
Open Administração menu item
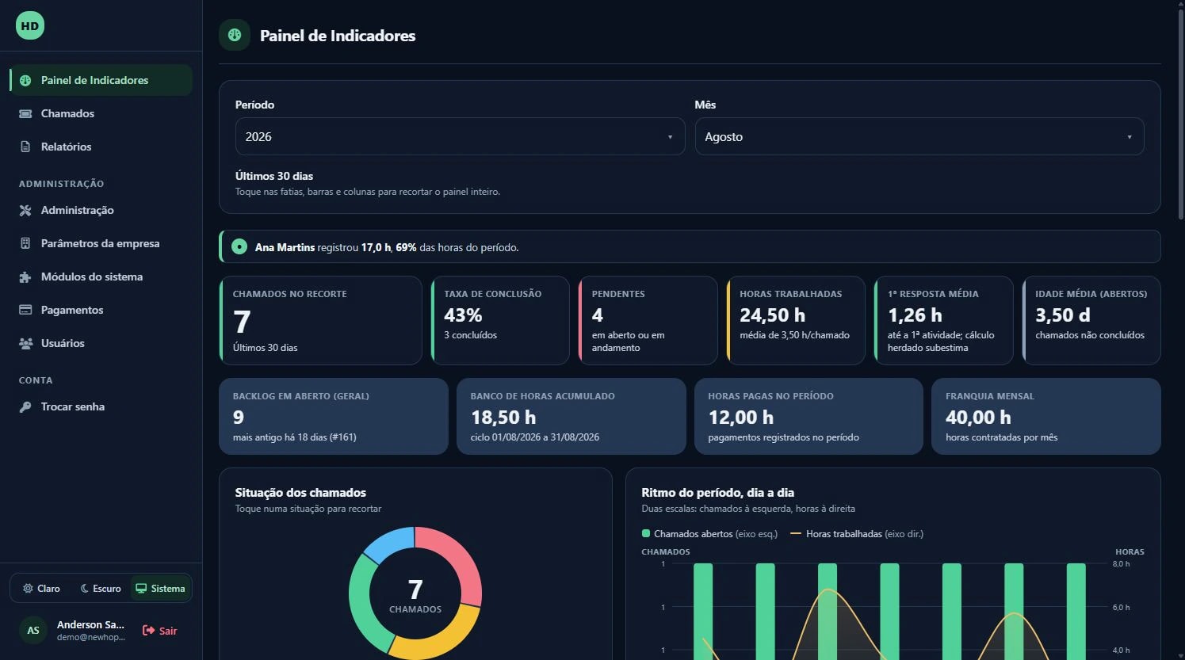click(101, 210)
